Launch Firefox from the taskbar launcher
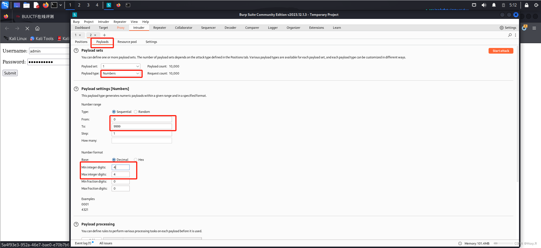The image size is (541, 248). [x=45, y=5]
